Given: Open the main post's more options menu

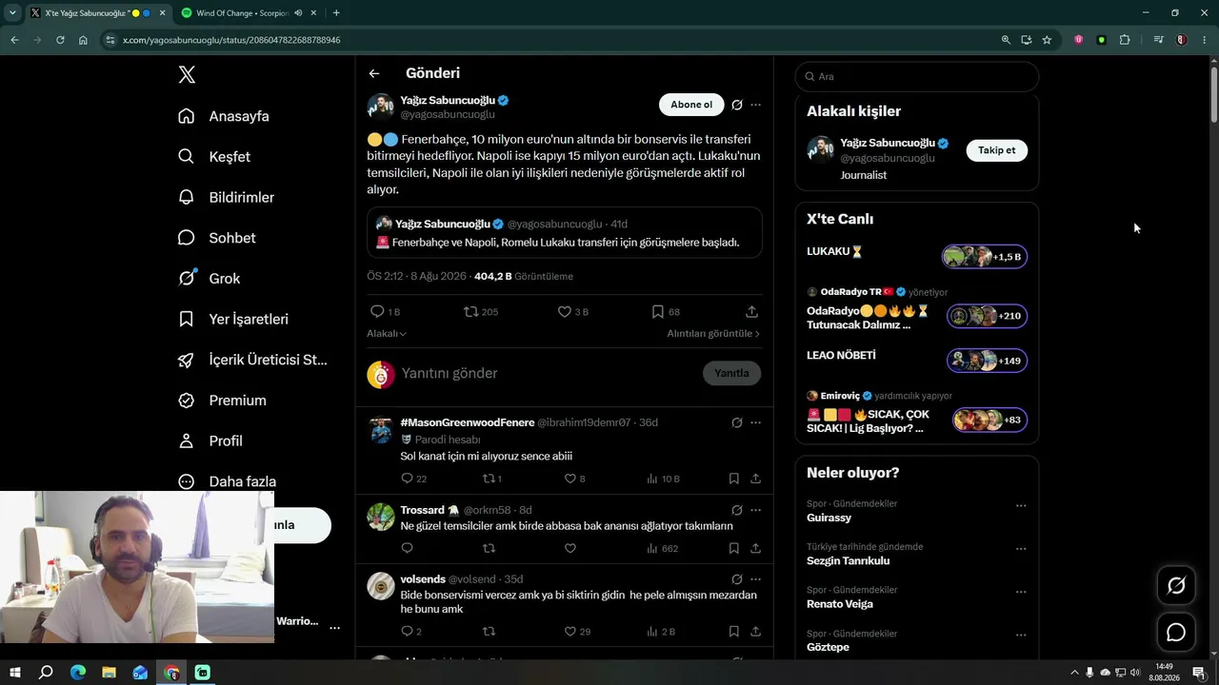Looking at the screenshot, I should coord(755,105).
